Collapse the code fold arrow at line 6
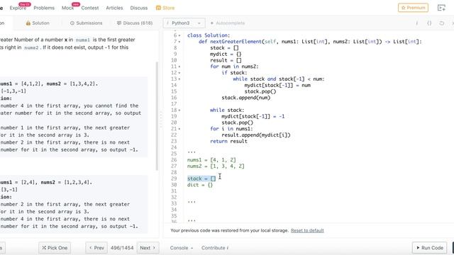 [x=179, y=35]
